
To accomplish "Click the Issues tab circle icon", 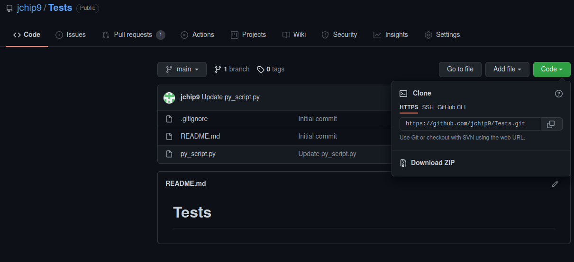I will pyautogui.click(x=59, y=35).
